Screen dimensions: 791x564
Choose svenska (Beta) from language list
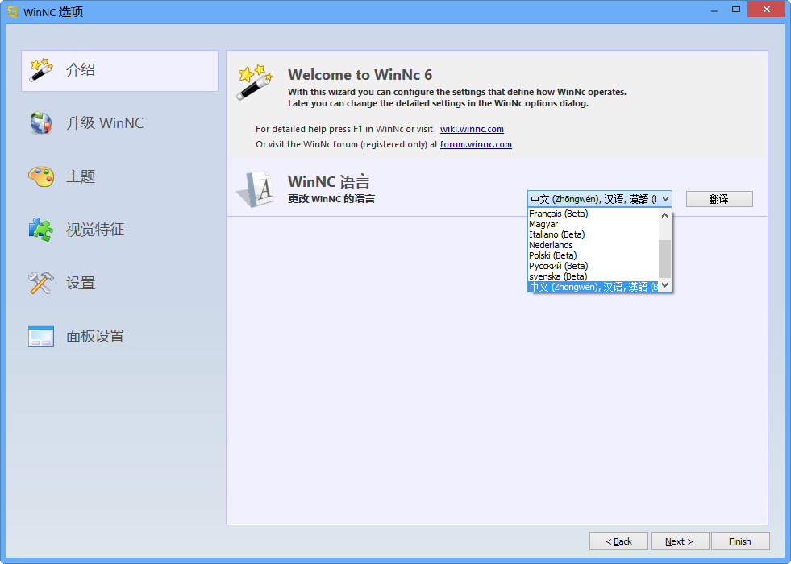click(593, 276)
